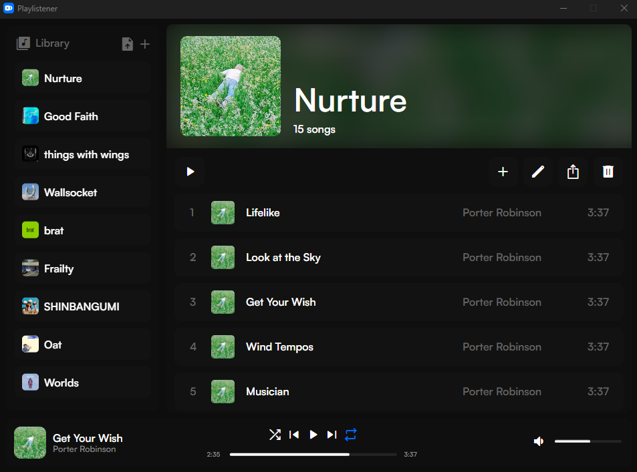The image size is (637, 472).
Task: Select the Wallsocket playlist in sidebar
Action: click(70, 192)
